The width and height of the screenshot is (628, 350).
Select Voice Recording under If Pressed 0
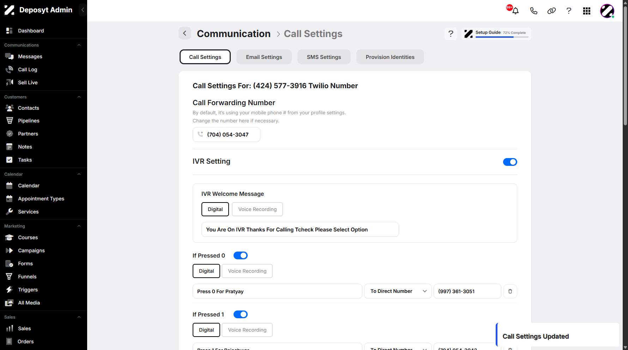(247, 271)
